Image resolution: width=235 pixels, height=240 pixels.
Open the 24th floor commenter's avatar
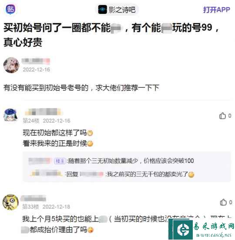pos(10,115)
